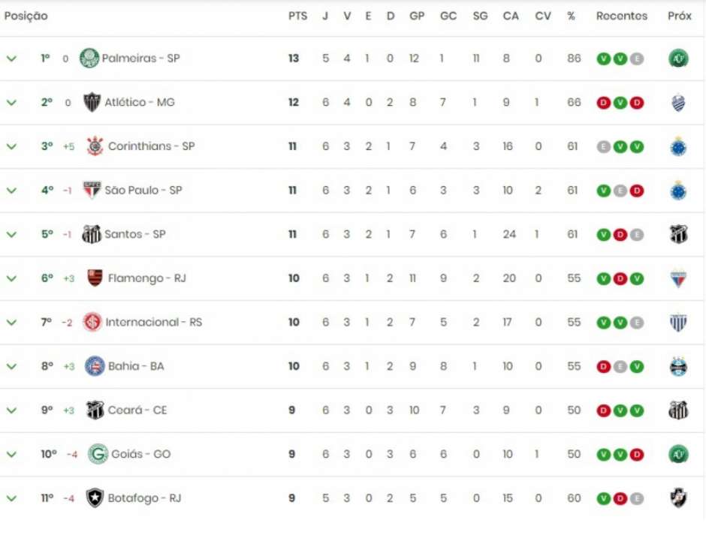The height and width of the screenshot is (538, 706).
Task: Click the Internacional crest
Action: tap(95, 321)
